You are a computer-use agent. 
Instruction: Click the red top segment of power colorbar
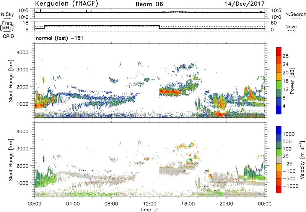279,51
